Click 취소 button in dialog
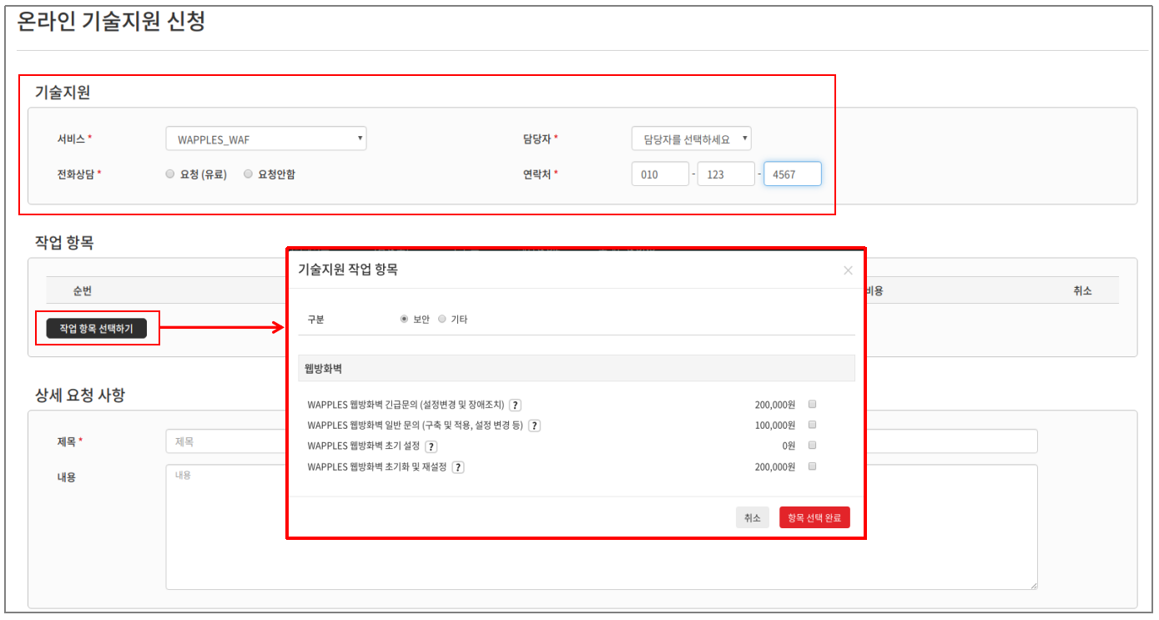 753,518
